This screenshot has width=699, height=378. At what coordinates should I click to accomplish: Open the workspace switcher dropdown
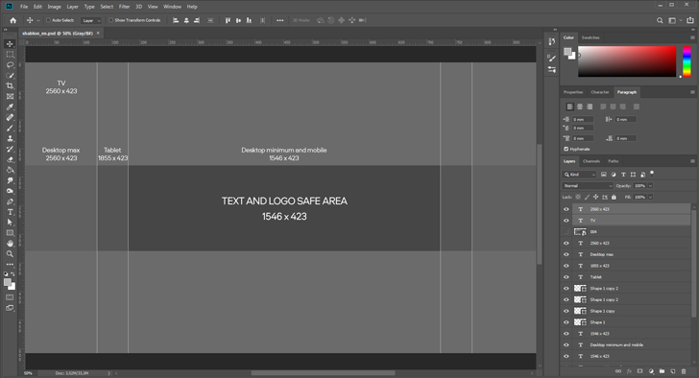674,20
